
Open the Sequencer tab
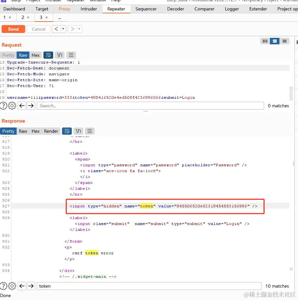tap(146, 9)
